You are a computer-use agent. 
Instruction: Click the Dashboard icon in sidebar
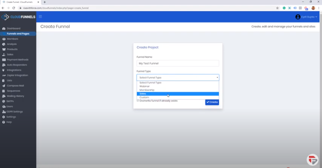(4, 28)
